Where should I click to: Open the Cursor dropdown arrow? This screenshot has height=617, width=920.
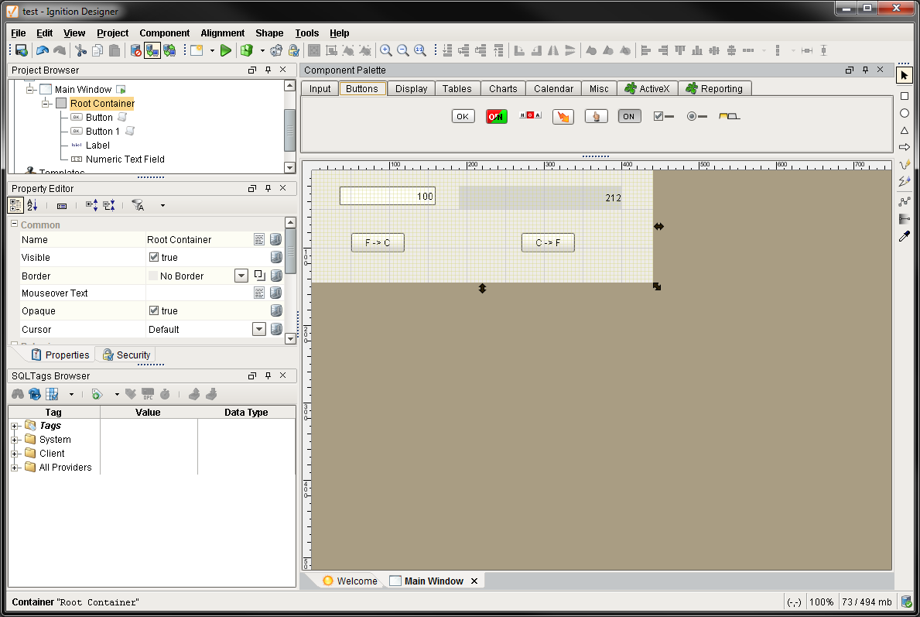[x=258, y=329]
